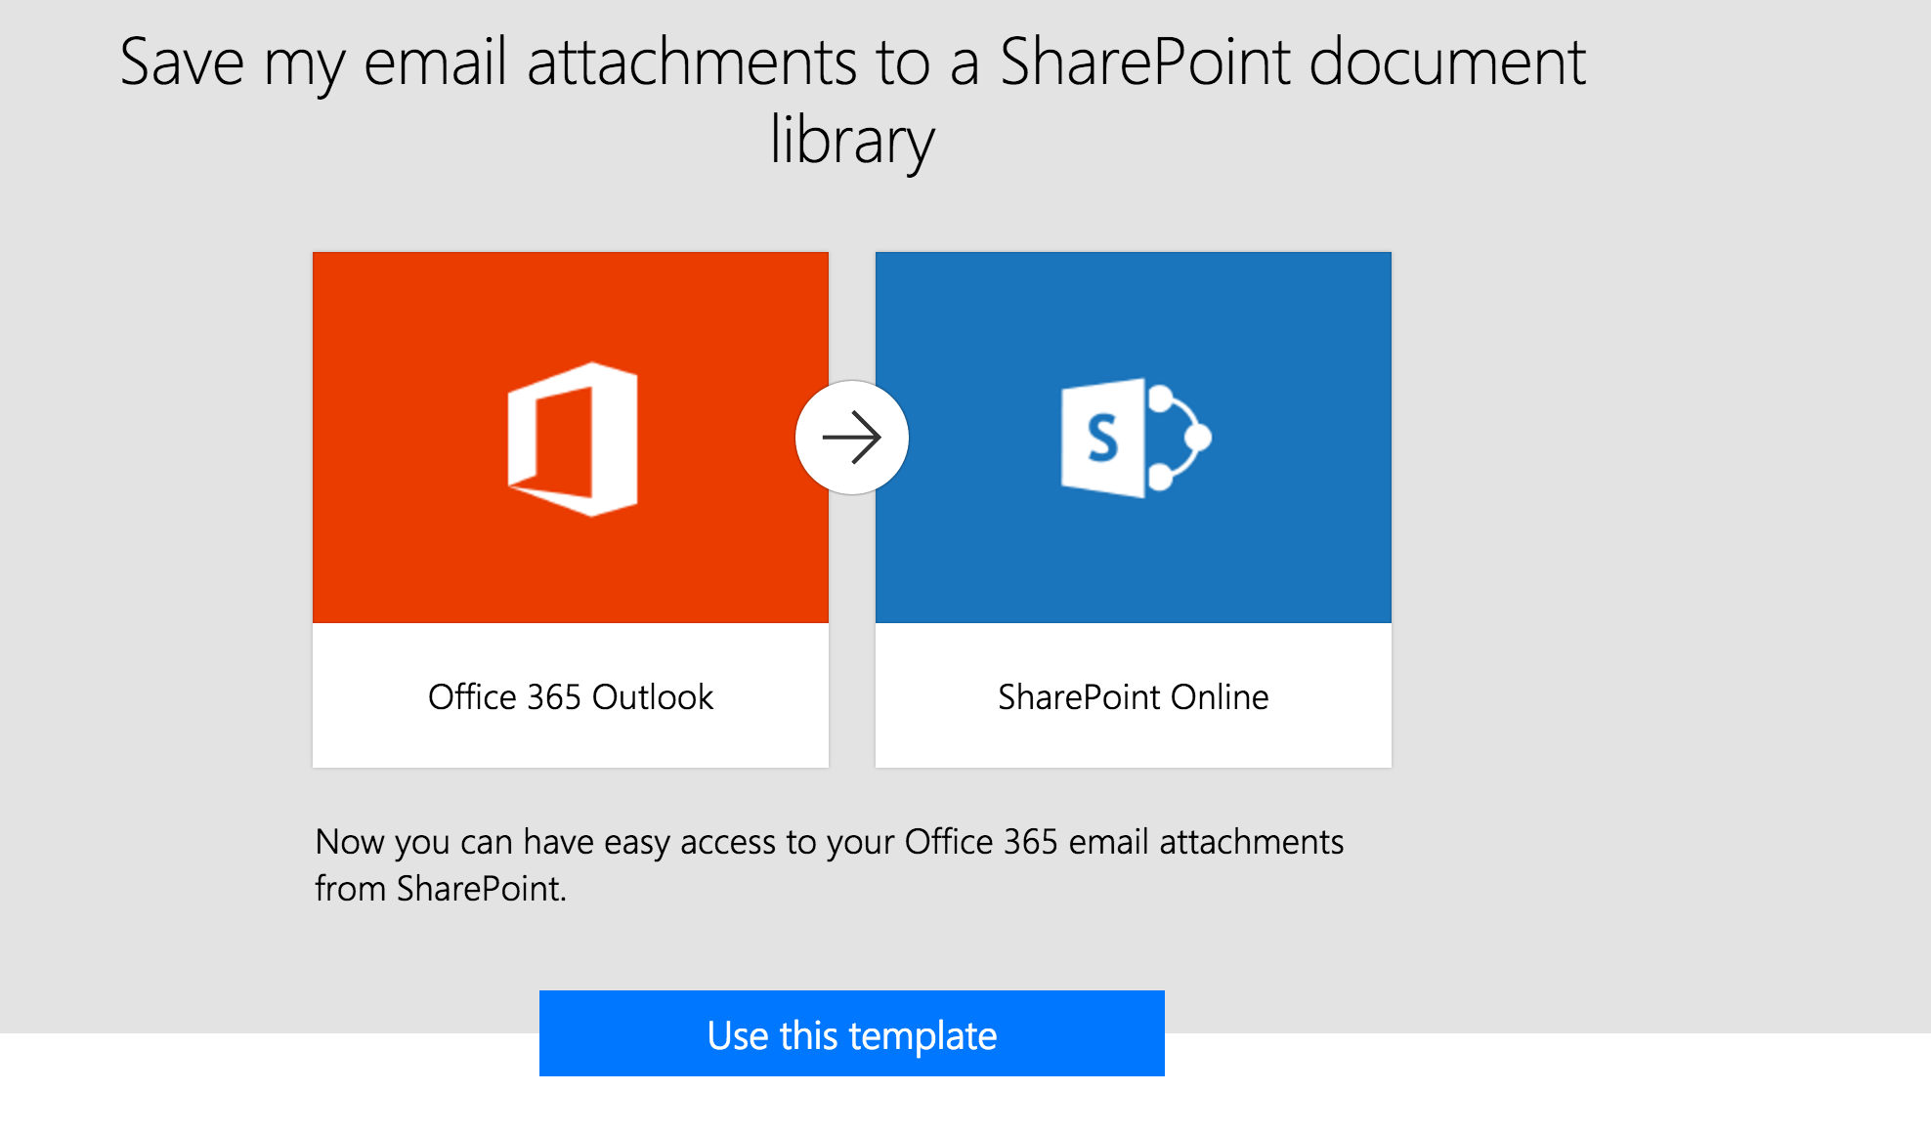Click the white Office logo icon
This screenshot has width=1931, height=1133.
coord(573,439)
